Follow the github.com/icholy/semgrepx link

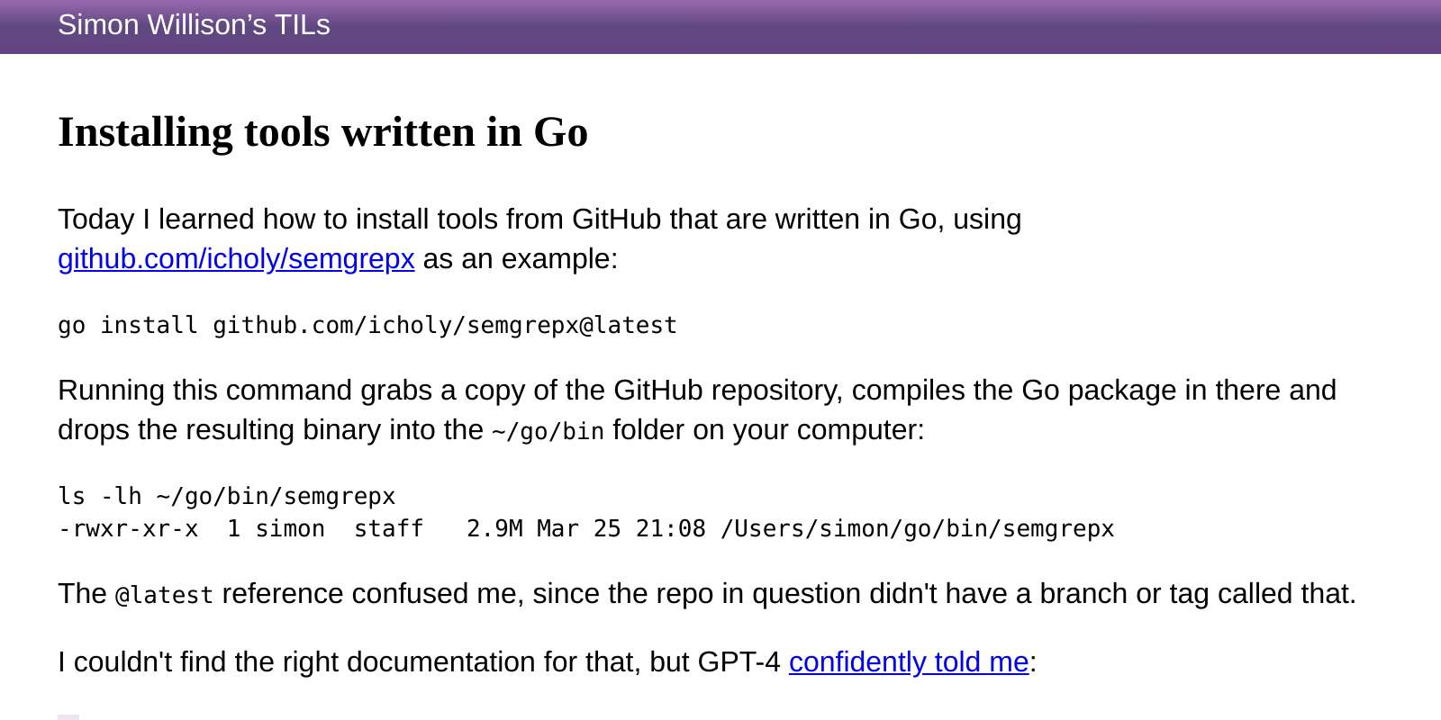[236, 259]
